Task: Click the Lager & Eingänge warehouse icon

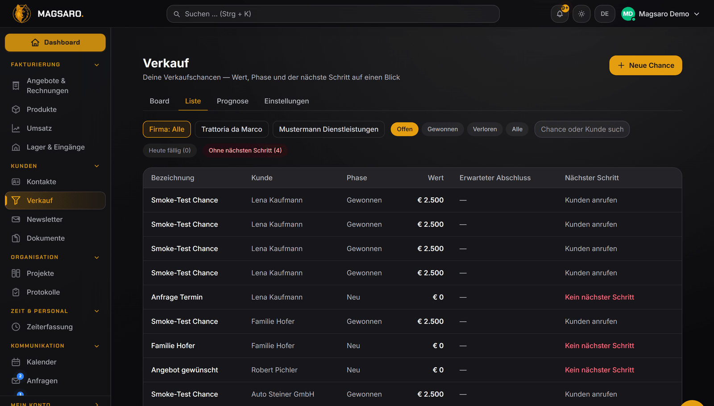Action: tap(16, 147)
